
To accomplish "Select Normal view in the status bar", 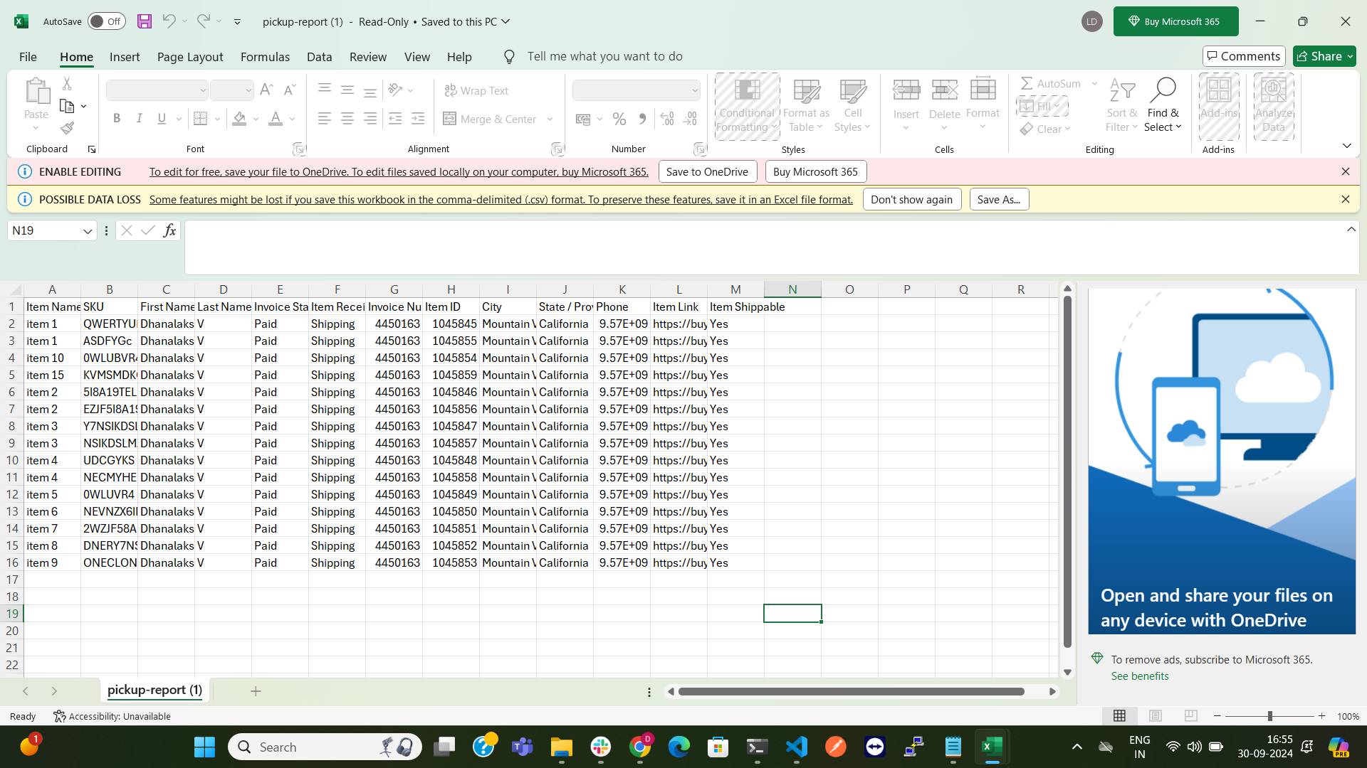I will point(1119,715).
